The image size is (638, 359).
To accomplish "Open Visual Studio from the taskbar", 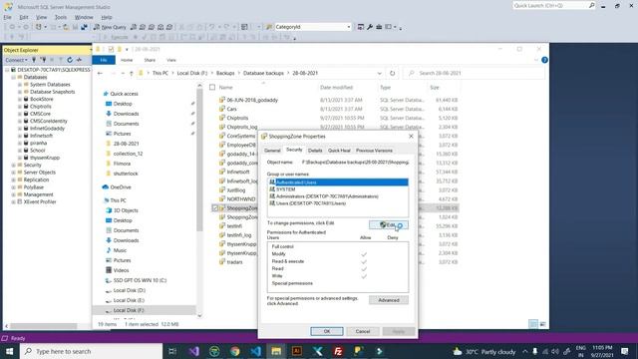I will click(x=193, y=351).
